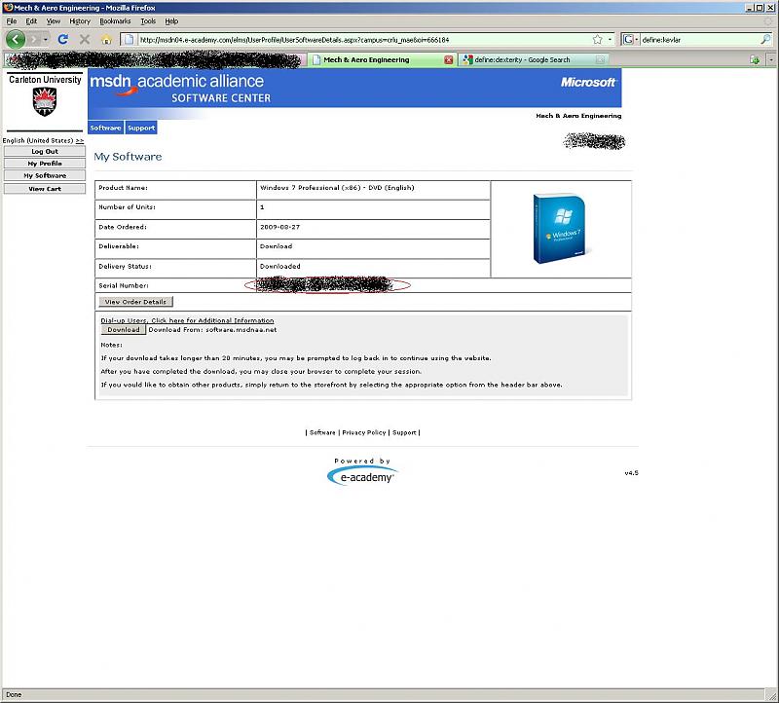Bookmark this page with the star icon
Image resolution: width=779 pixels, height=703 pixels.
597,40
